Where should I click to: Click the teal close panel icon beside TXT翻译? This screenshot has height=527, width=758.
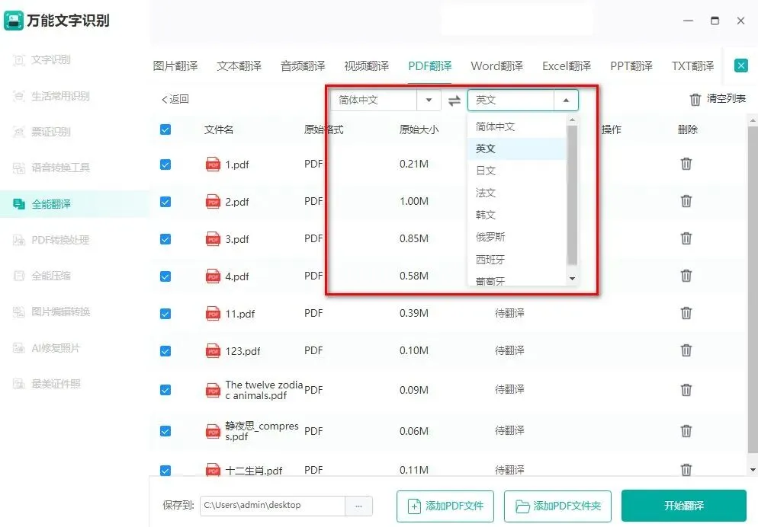(740, 65)
